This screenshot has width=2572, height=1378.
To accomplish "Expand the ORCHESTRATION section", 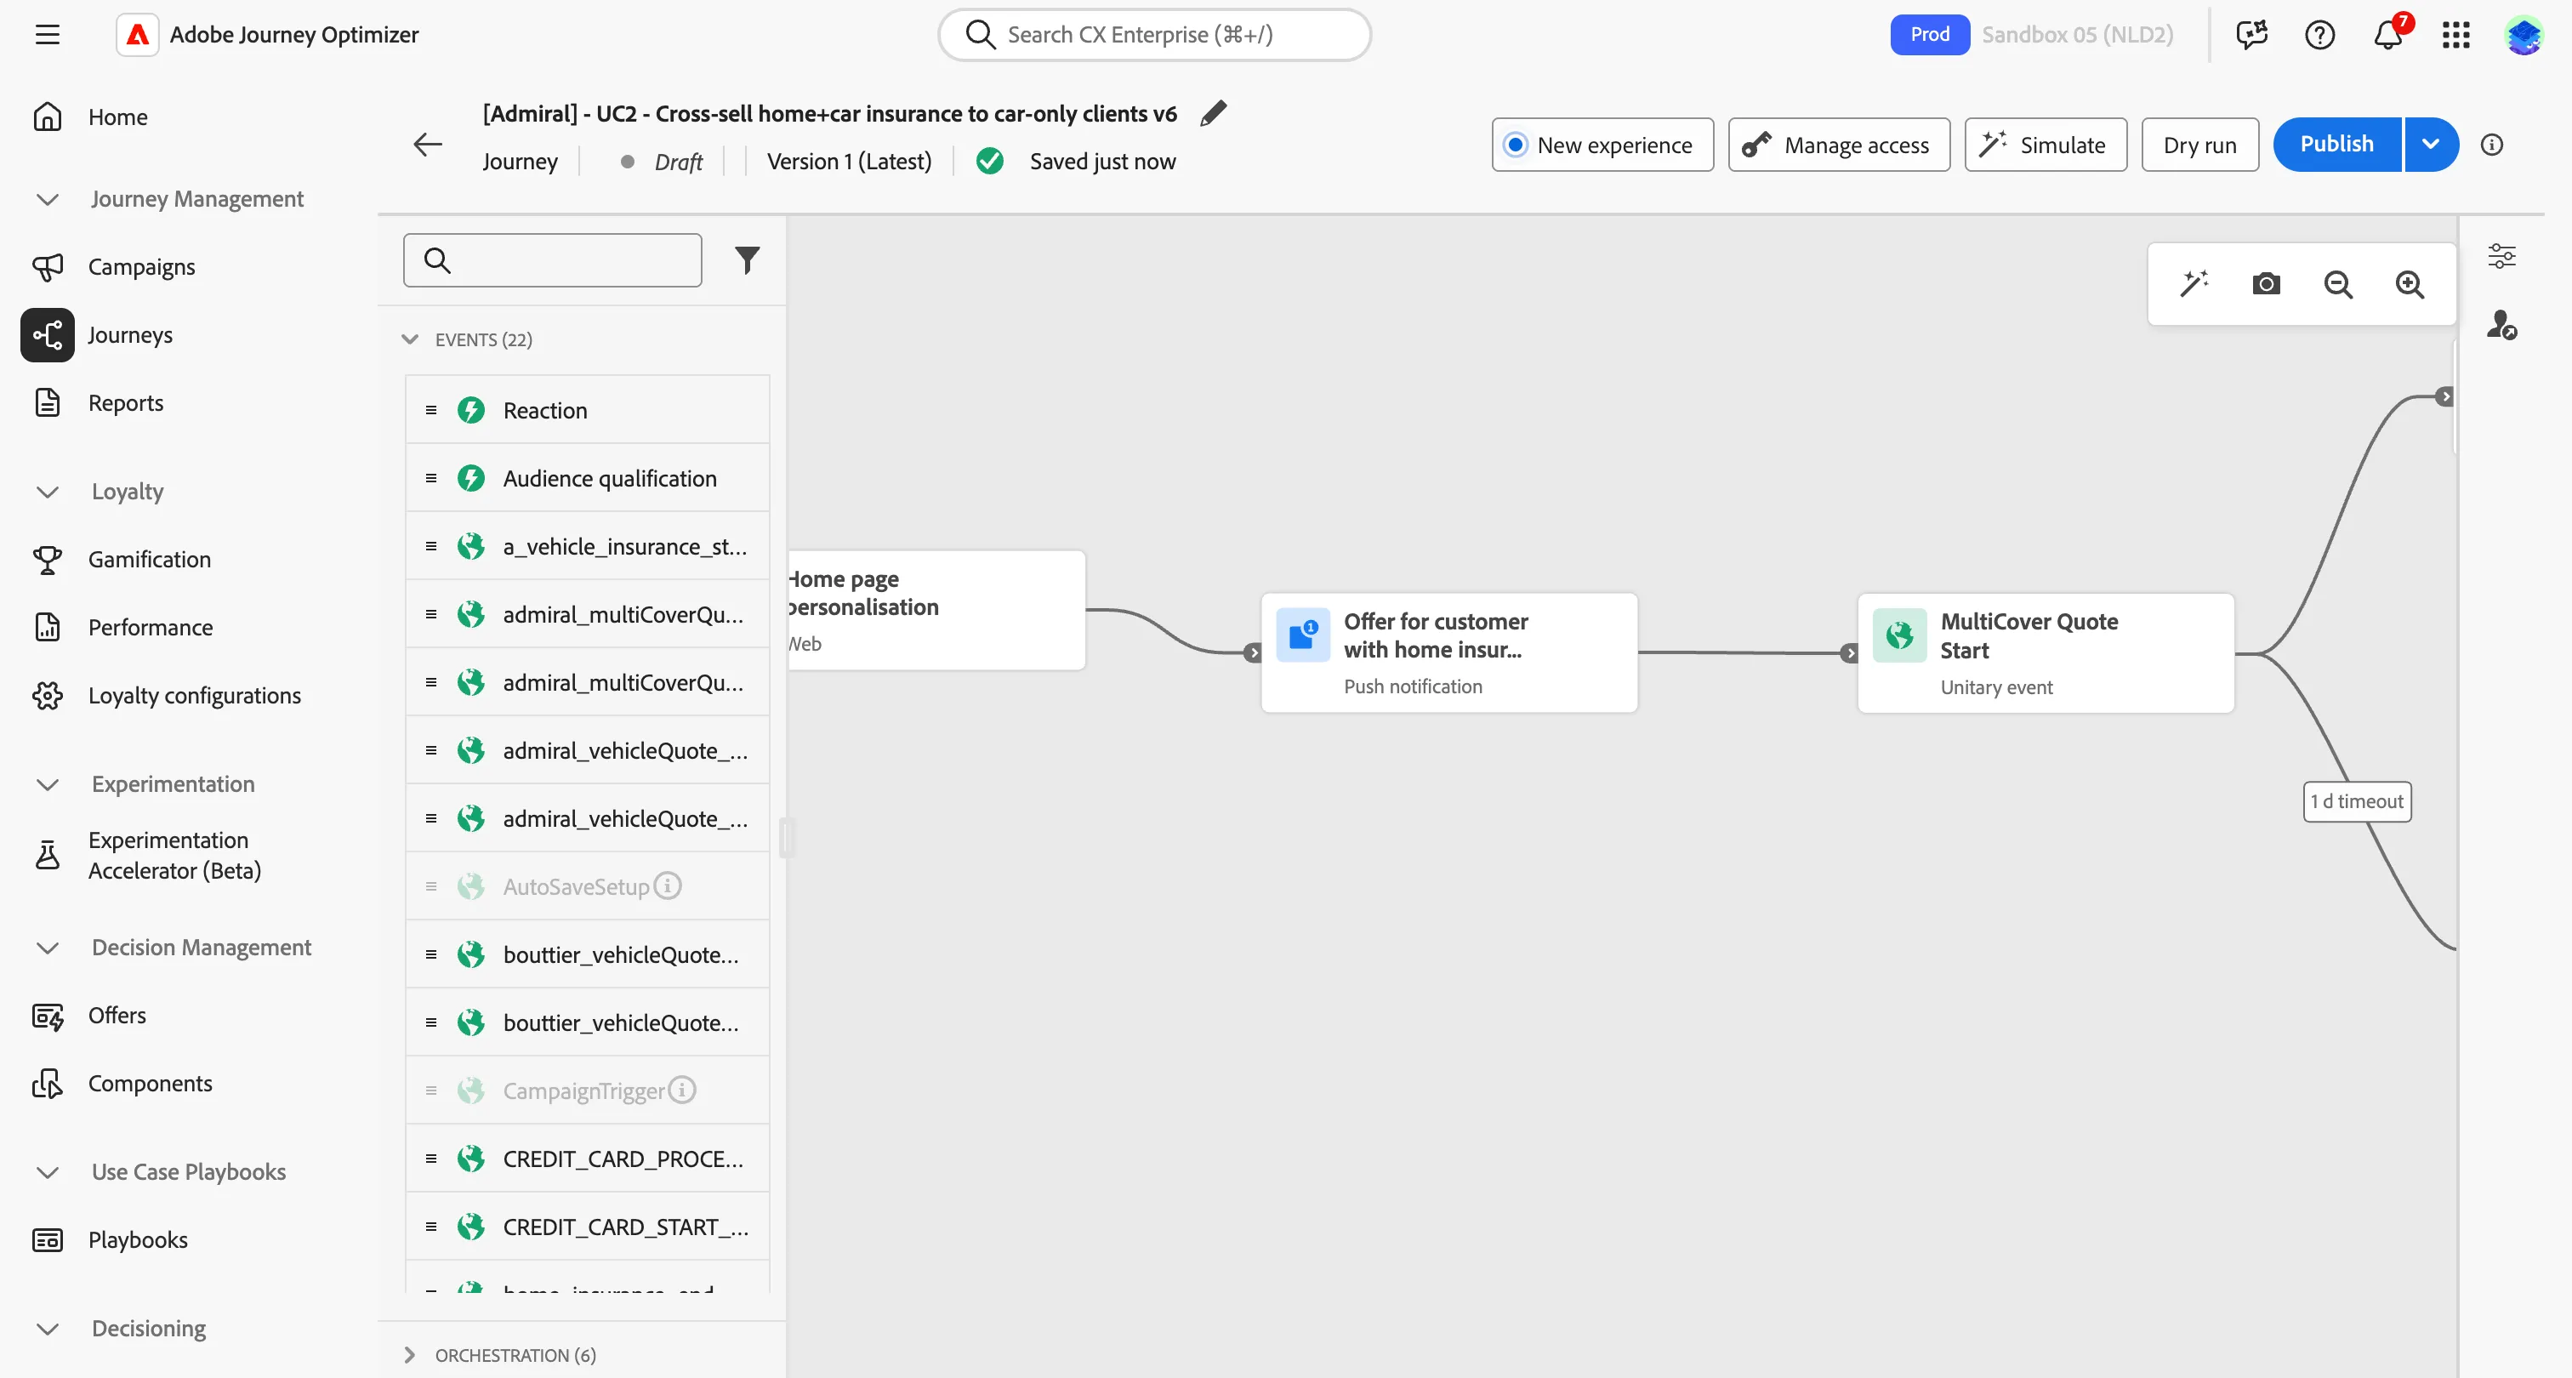I will pyautogui.click(x=409, y=1355).
